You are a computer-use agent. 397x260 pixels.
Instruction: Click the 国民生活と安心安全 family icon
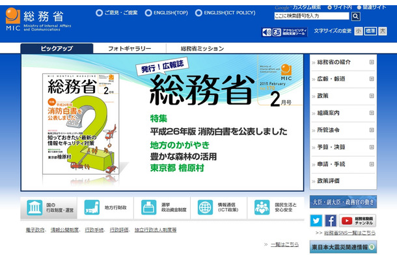click(x=262, y=207)
